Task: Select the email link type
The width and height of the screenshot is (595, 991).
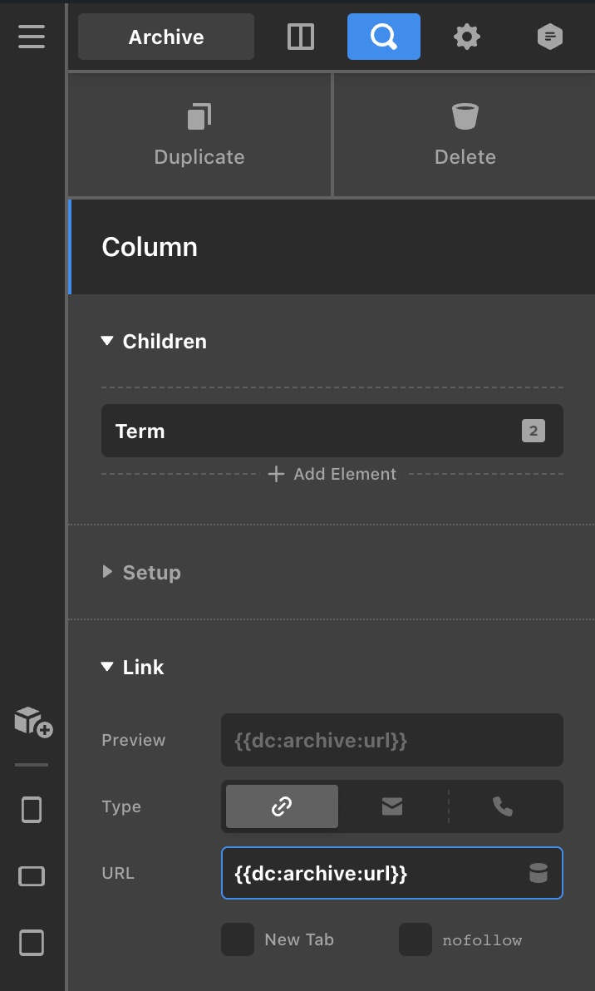Action: click(392, 806)
